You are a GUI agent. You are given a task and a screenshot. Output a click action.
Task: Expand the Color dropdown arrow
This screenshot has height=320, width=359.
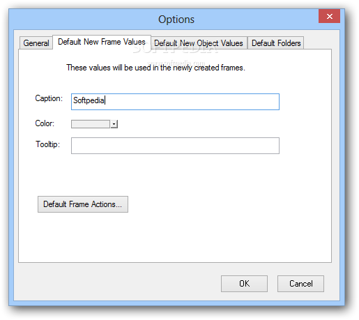click(x=114, y=124)
